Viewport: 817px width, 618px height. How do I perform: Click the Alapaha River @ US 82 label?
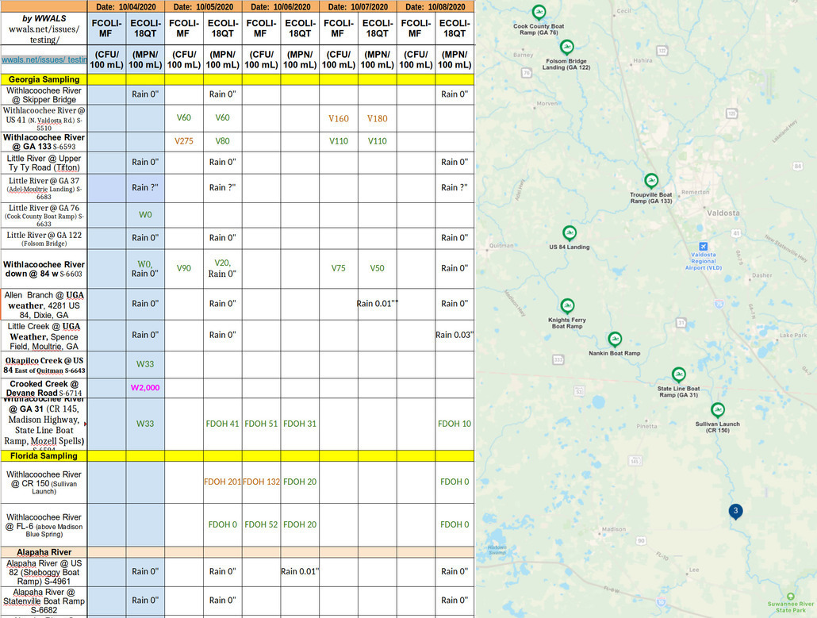(44, 572)
